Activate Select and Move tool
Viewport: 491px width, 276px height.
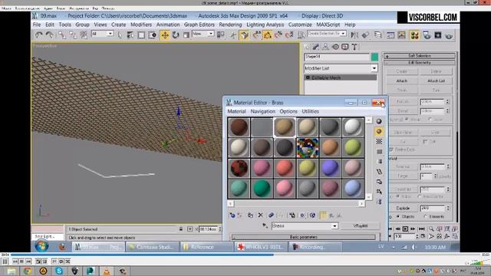165,34
